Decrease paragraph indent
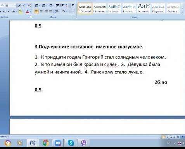This screenshot has width=185, height=149. pos(57,5)
